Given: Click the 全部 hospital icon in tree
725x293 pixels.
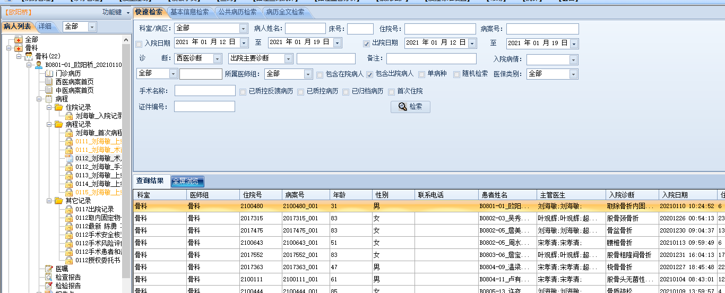Looking at the screenshot, I should tap(19, 40).
